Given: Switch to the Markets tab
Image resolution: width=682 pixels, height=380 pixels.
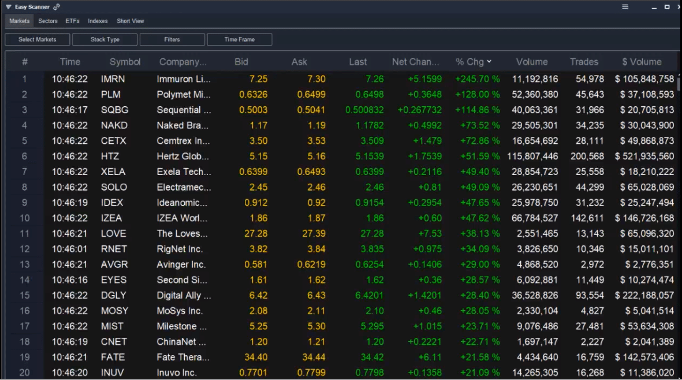Looking at the screenshot, I should coord(20,21).
